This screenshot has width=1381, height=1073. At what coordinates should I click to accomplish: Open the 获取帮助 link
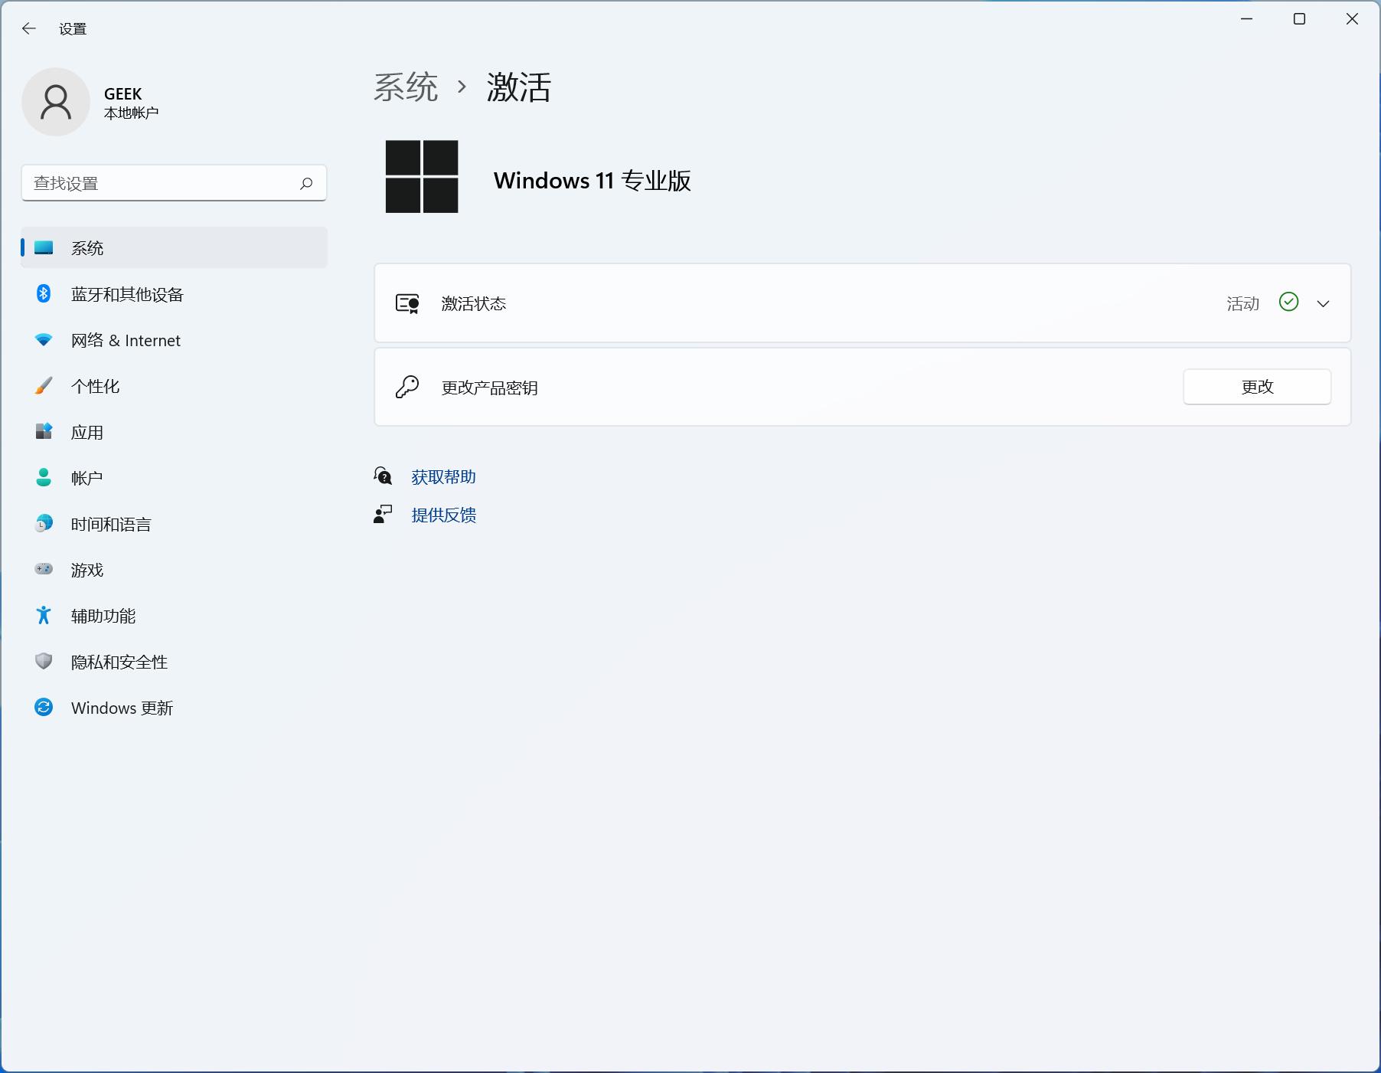(x=443, y=476)
